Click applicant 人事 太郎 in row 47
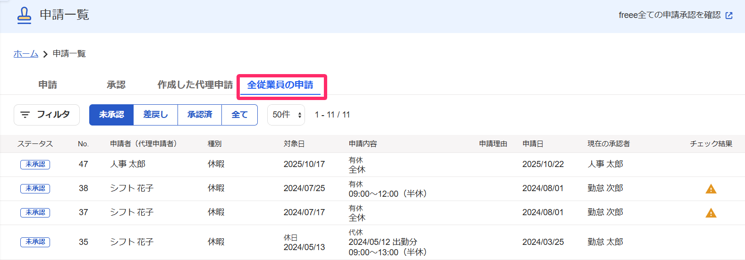Screen dimensions: 745x260 tap(127, 164)
